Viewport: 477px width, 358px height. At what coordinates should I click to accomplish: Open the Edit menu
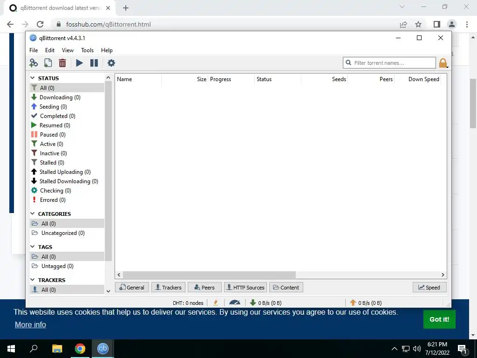coord(50,50)
